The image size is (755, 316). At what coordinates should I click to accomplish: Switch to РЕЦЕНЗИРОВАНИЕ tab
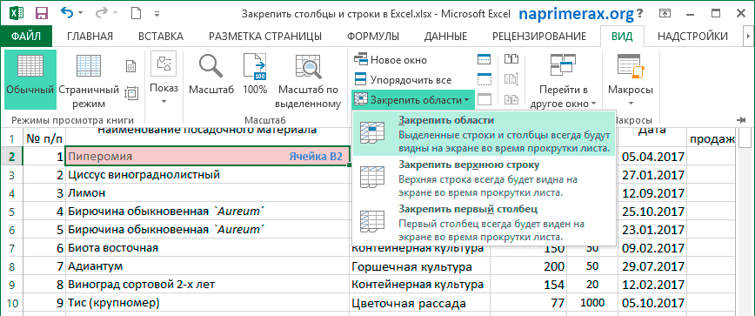(538, 37)
